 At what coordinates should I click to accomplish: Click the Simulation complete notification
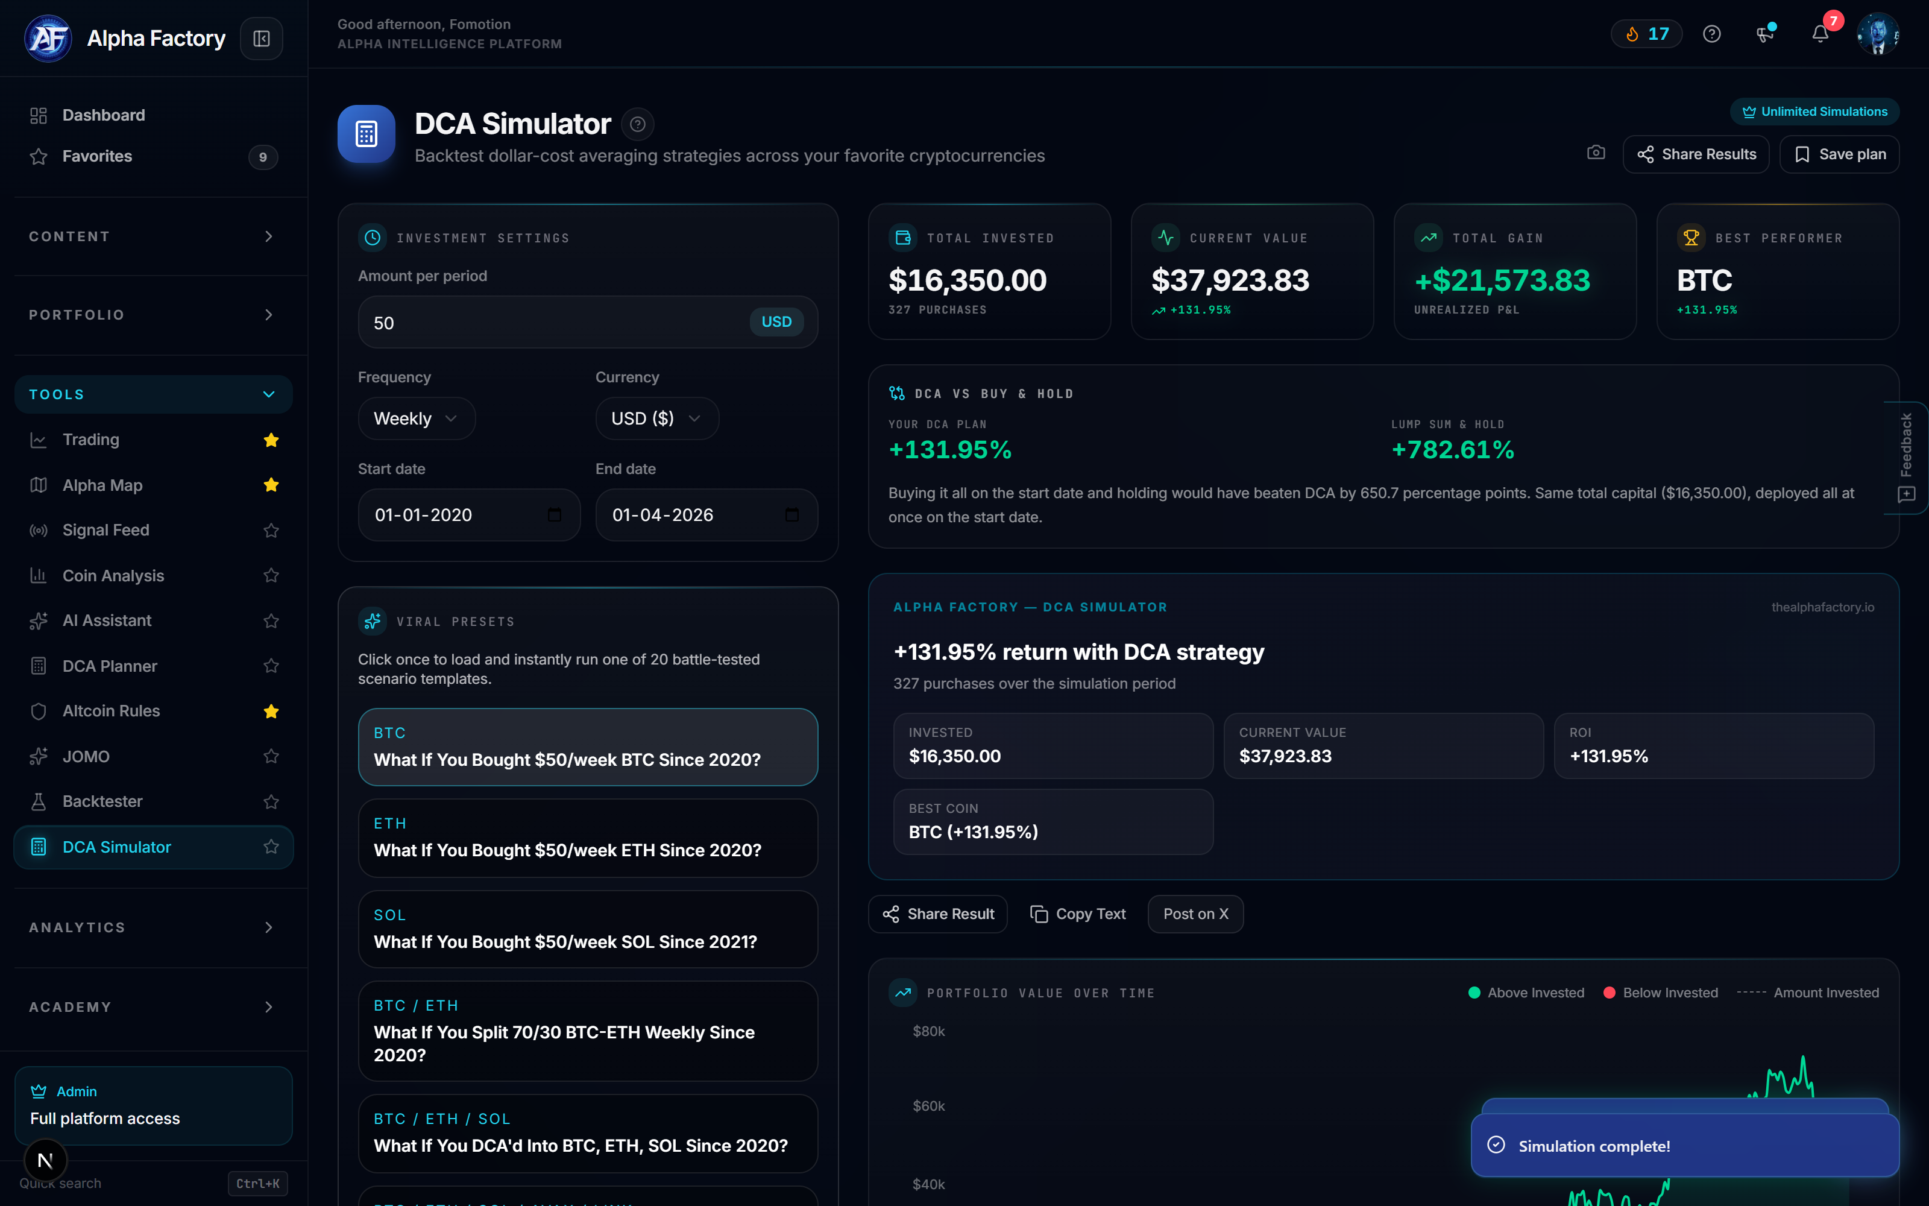[1685, 1145]
